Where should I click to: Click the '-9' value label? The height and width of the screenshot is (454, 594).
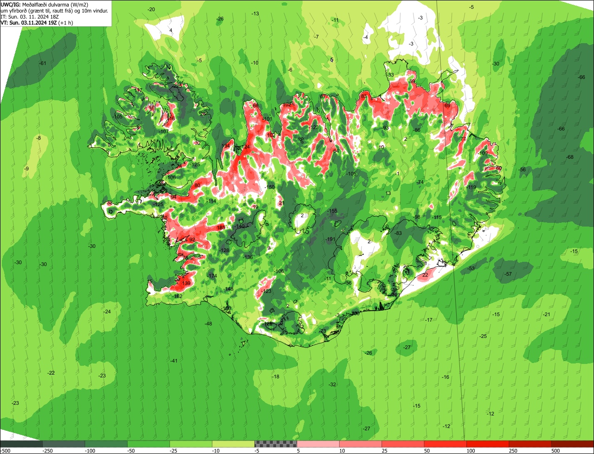26,169
